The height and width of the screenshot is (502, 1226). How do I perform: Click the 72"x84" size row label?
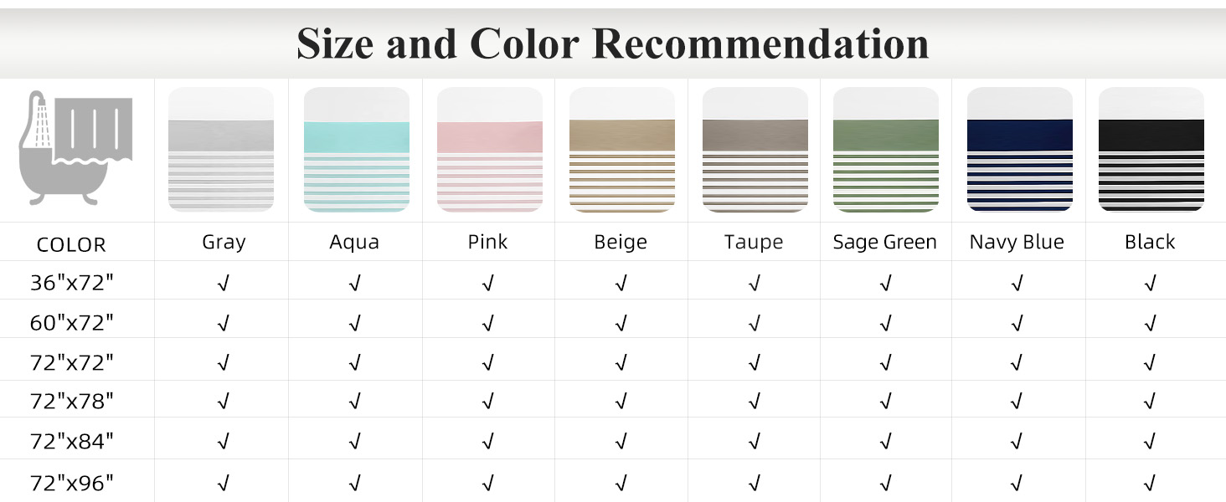coord(72,441)
